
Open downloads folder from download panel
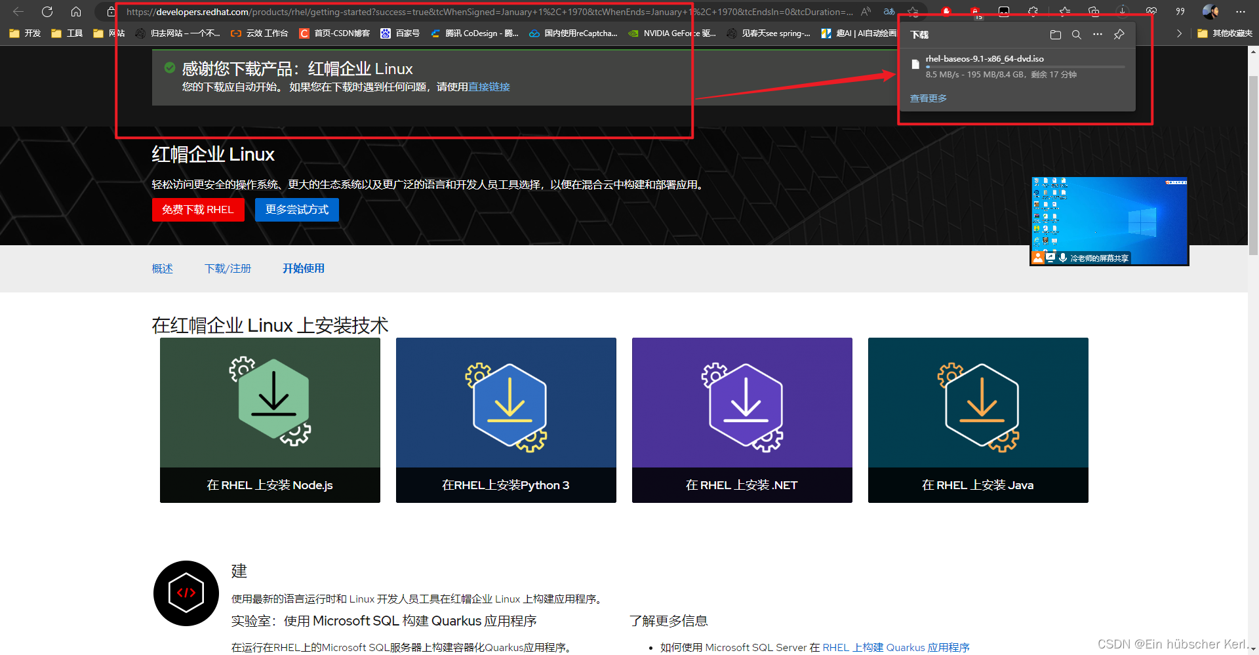click(x=1055, y=35)
